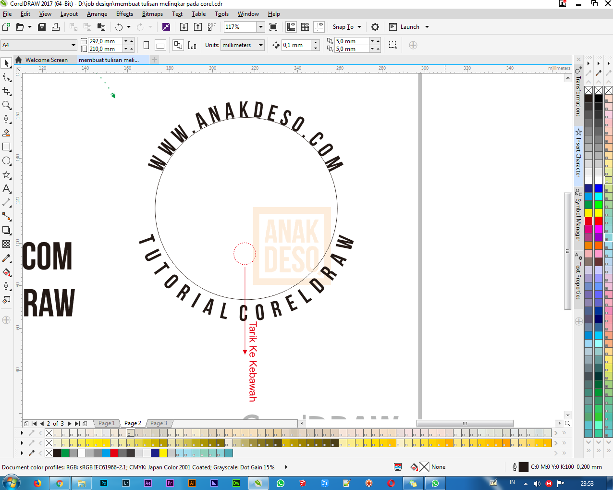
Task: Expand the first document palette flyout arrow
Action: click(x=22, y=433)
